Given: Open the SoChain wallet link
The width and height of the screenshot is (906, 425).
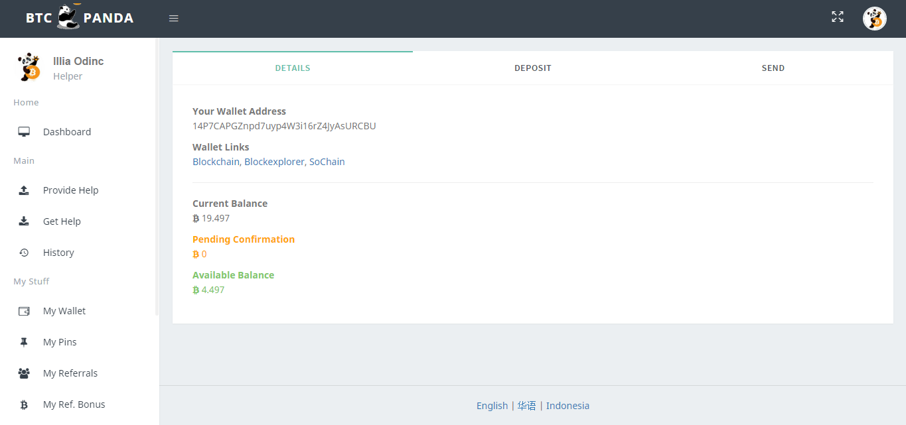Looking at the screenshot, I should coord(327,162).
